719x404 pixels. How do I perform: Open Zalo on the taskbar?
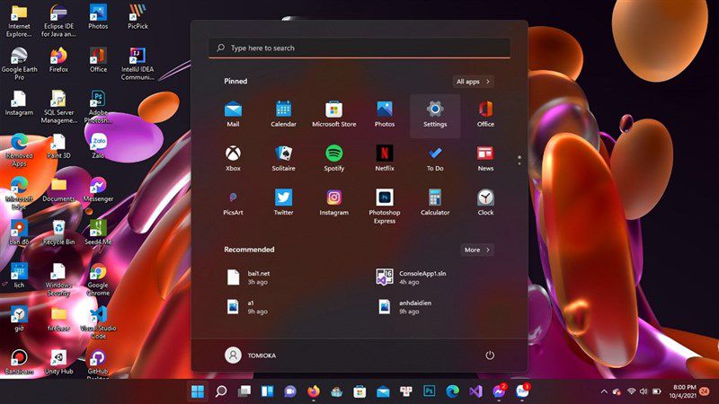(522, 391)
